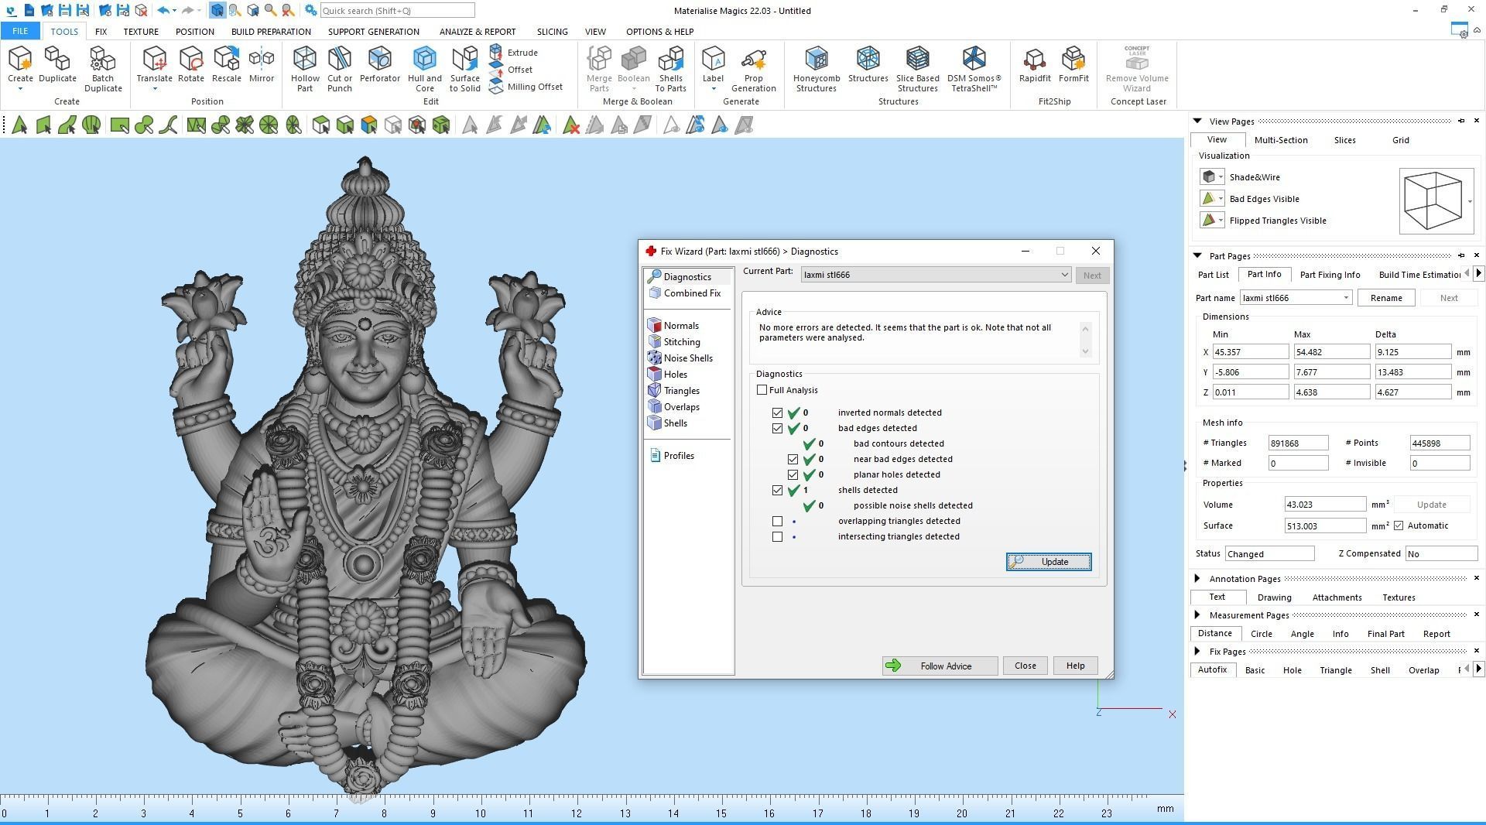Click the FormFit tool

[1073, 64]
